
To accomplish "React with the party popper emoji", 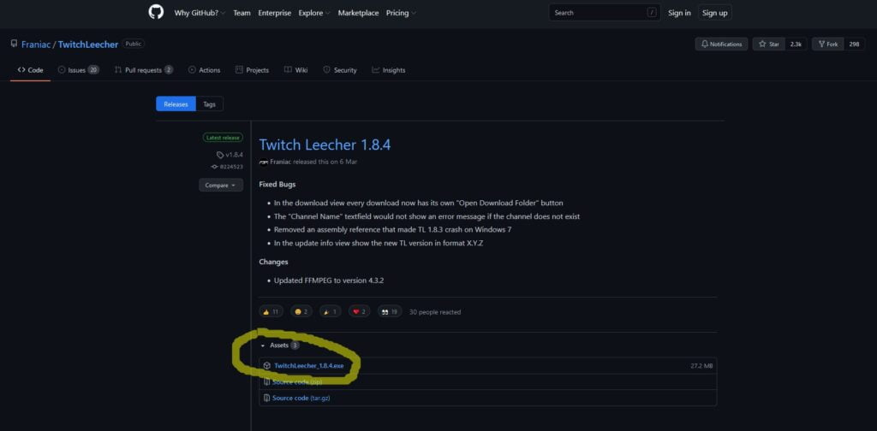I will tap(331, 312).
